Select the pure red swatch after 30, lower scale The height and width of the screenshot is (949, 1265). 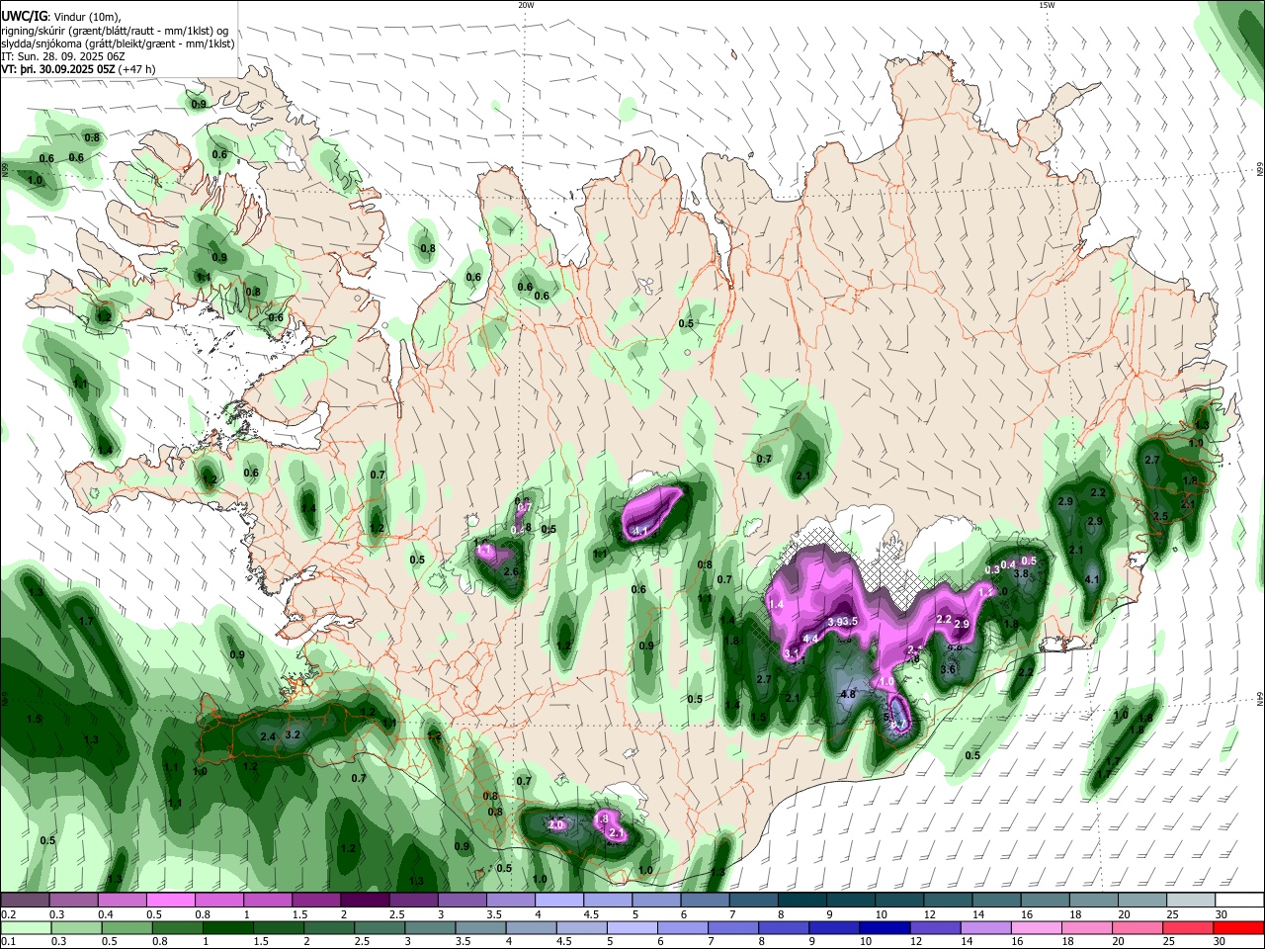click(x=1237, y=927)
